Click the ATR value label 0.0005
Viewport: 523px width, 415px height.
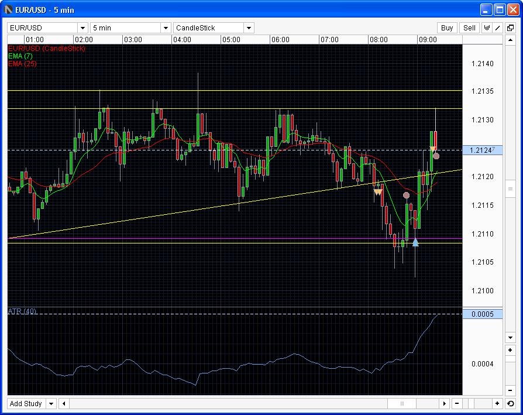coord(483,314)
